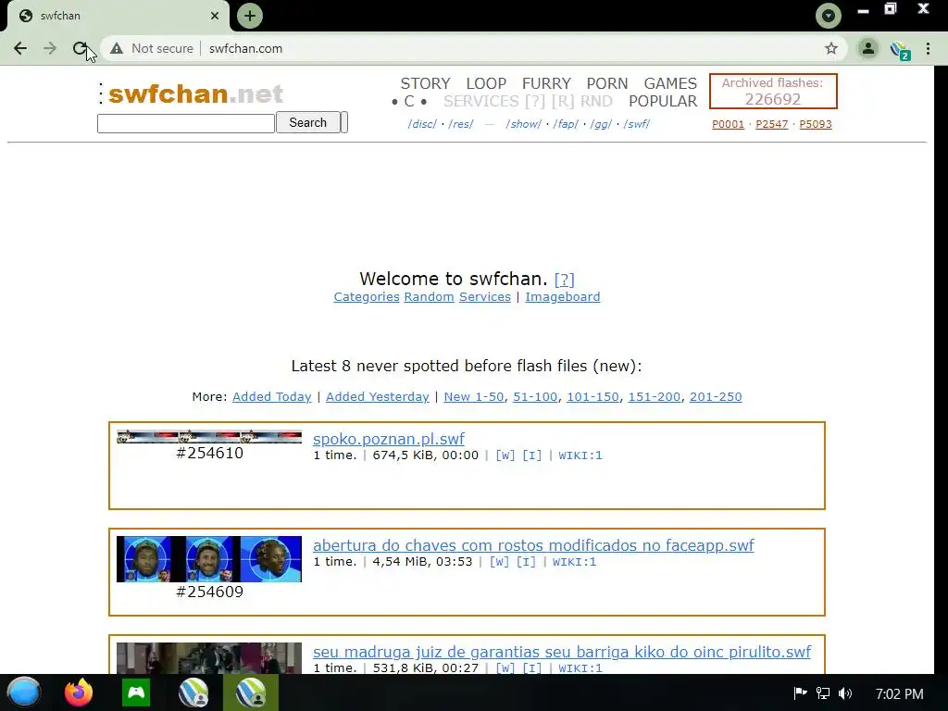
Task: Open the SERVICES menu link
Action: pos(481,101)
